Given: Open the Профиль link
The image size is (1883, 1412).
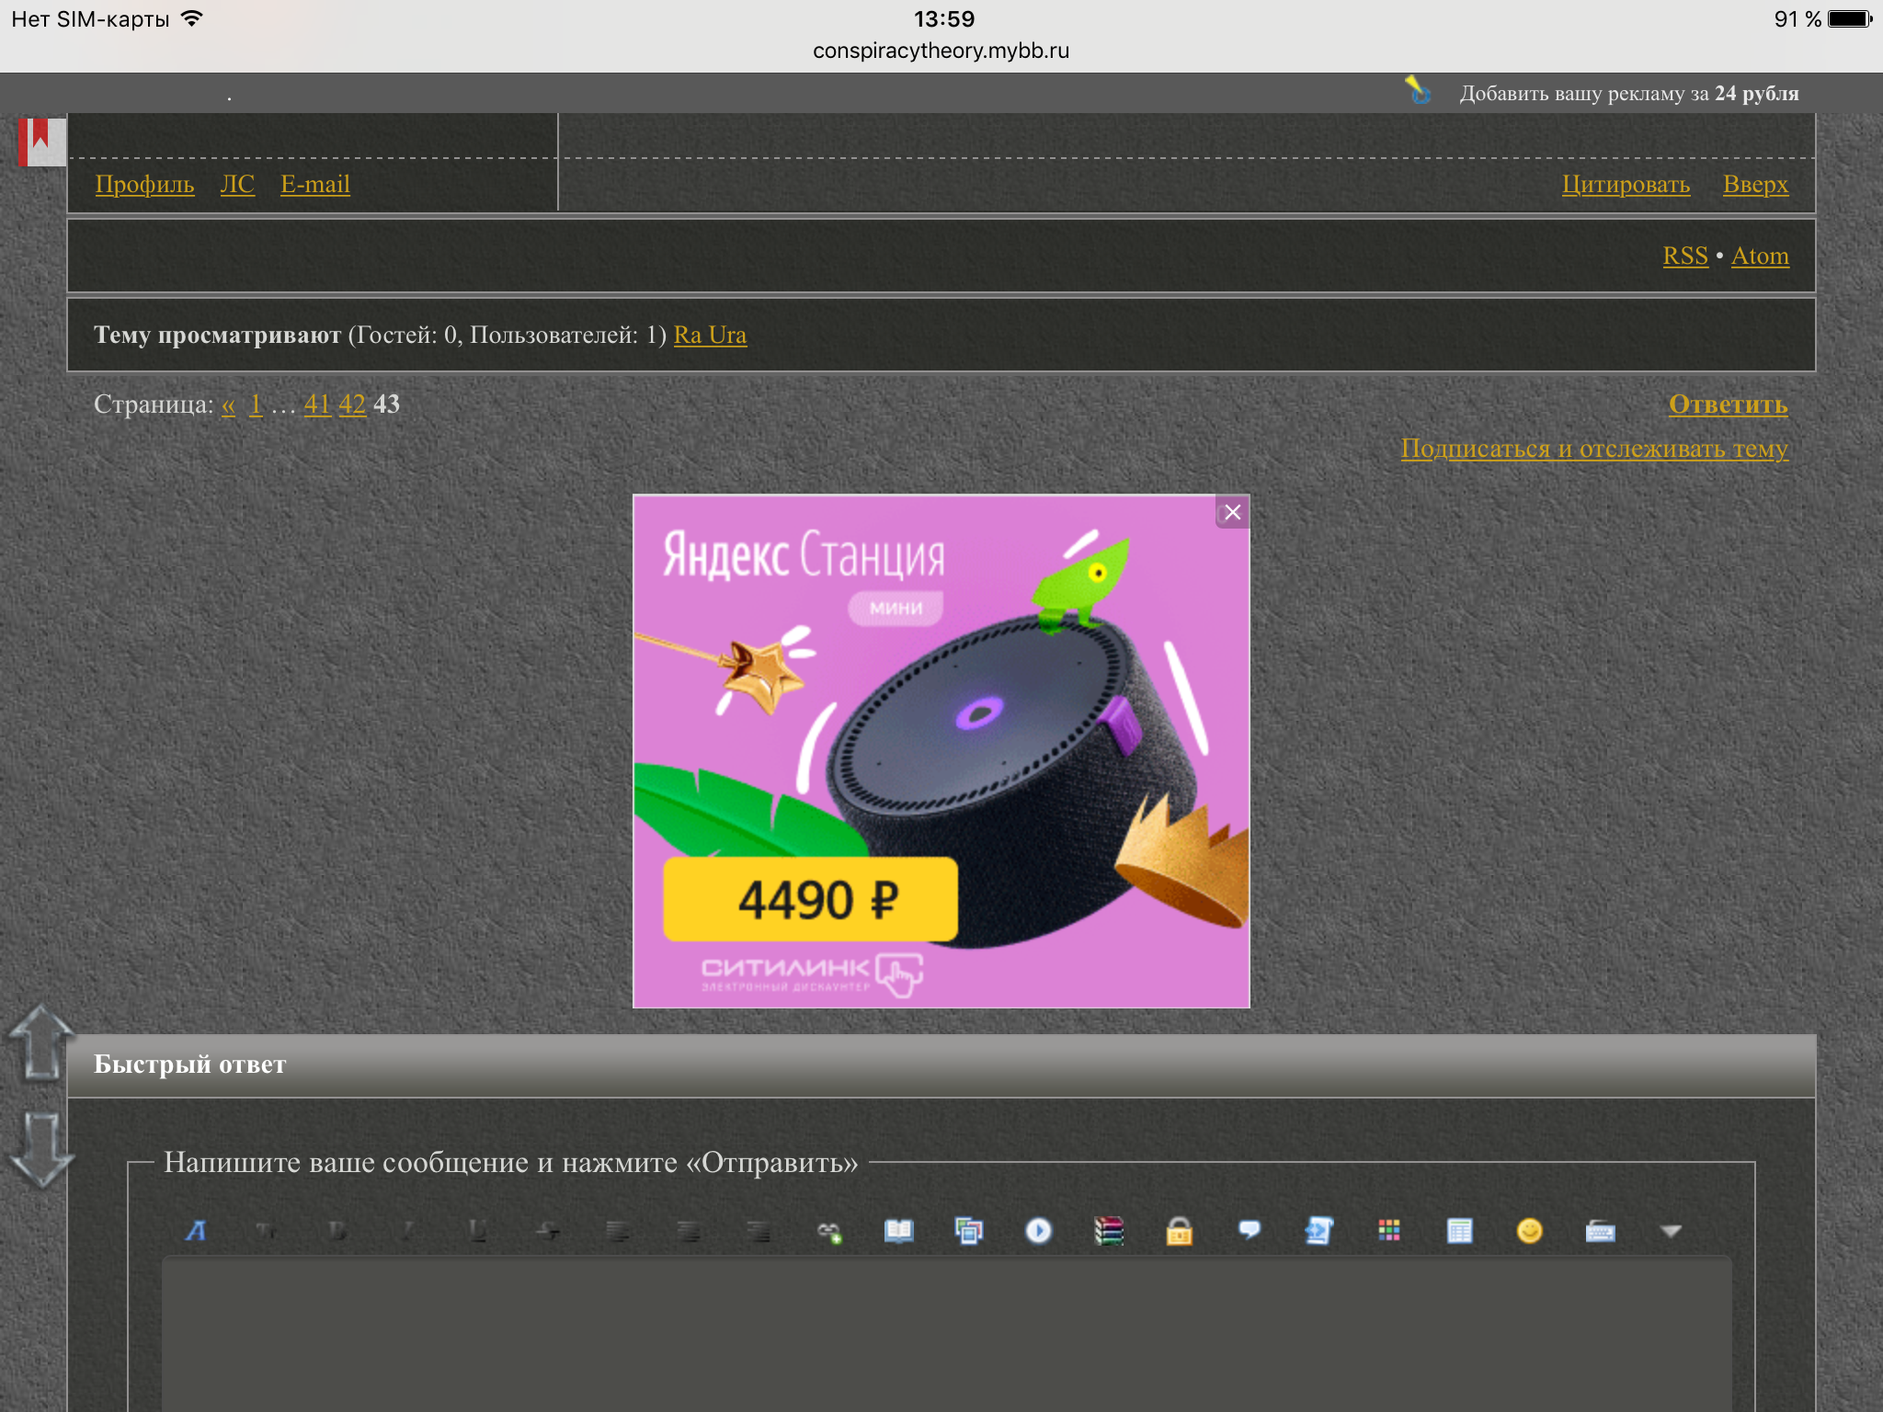Looking at the screenshot, I should point(144,184).
